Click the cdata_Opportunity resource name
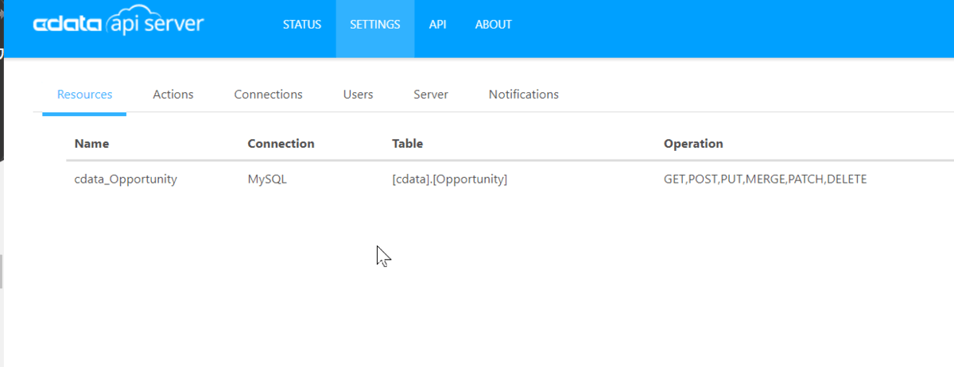Screen dimensions: 954x367 click(x=126, y=180)
